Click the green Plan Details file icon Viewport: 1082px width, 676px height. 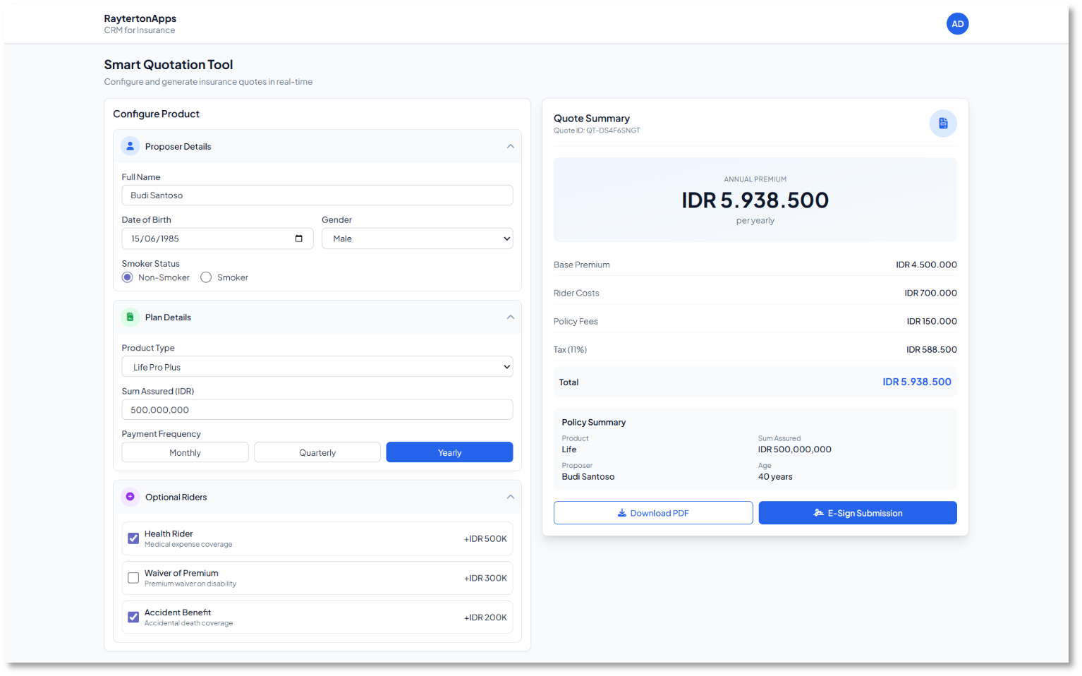point(130,317)
